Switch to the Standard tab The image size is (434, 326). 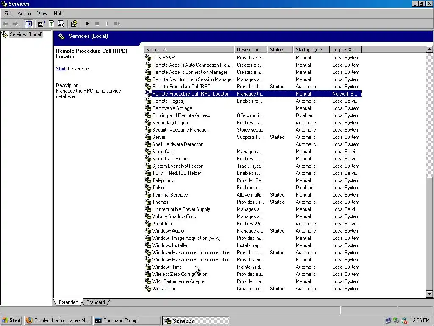pyautogui.click(x=95, y=302)
